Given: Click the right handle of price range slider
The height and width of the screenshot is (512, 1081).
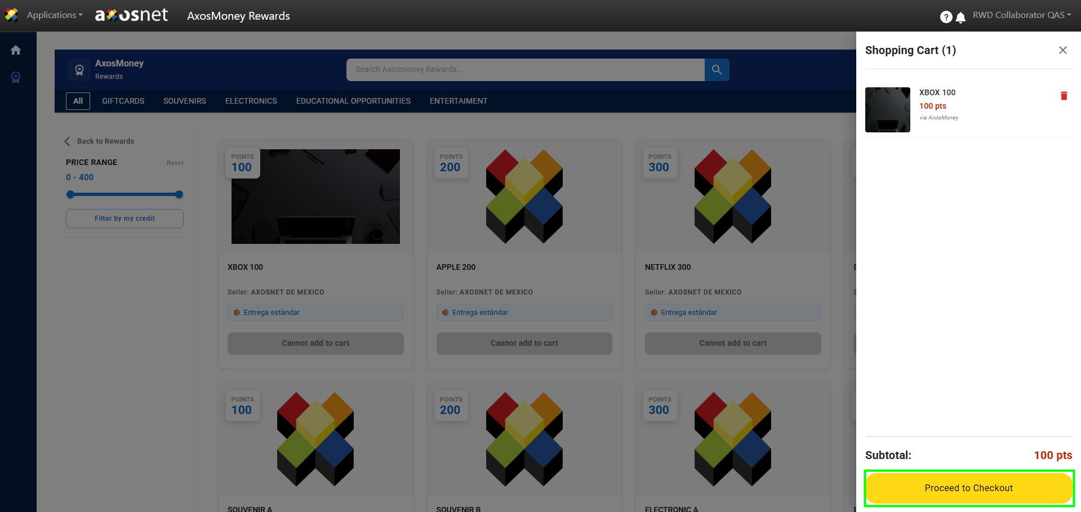Looking at the screenshot, I should tap(179, 194).
